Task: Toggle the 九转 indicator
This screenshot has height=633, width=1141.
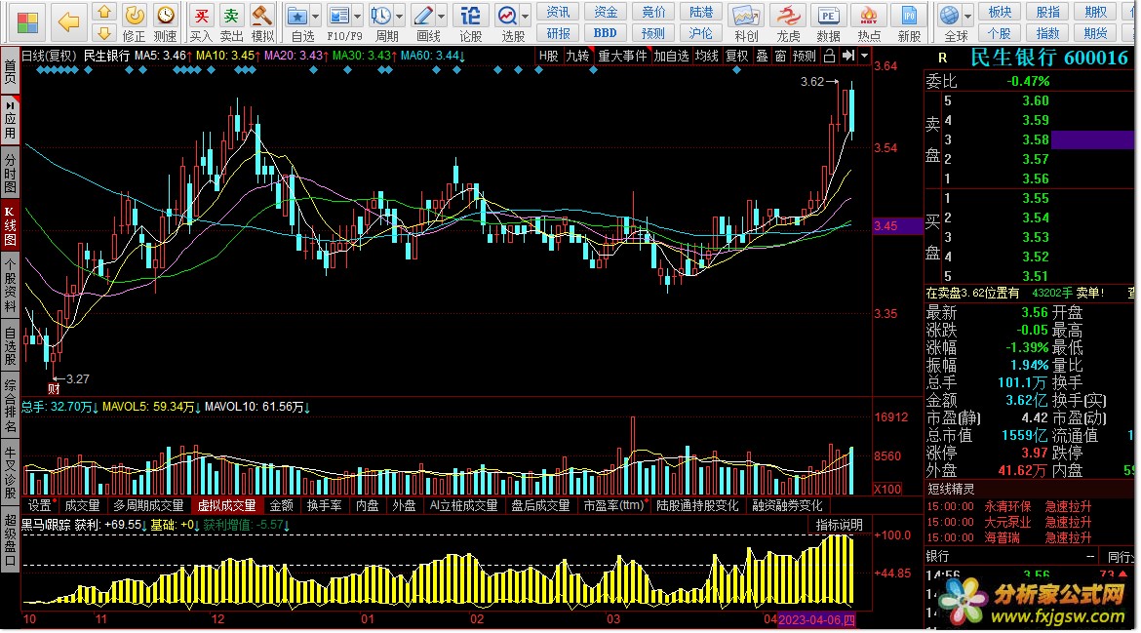Action: tap(577, 56)
